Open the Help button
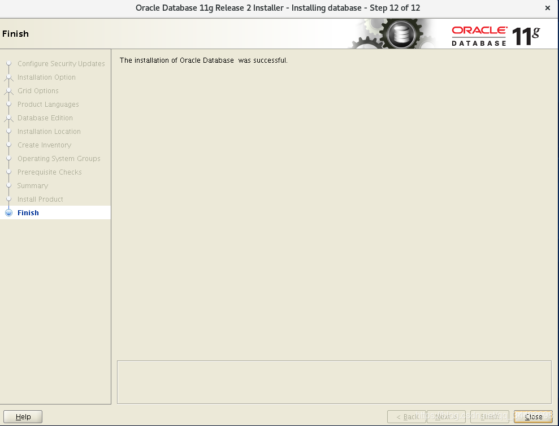Viewport: 559px width, 426px height. tap(23, 416)
